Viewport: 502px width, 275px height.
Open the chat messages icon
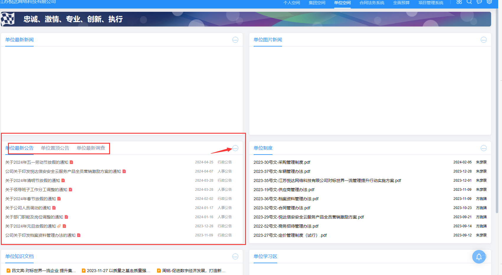pos(479,2)
